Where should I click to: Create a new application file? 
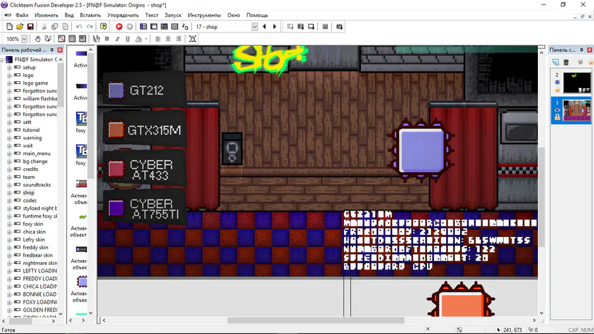coord(9,26)
